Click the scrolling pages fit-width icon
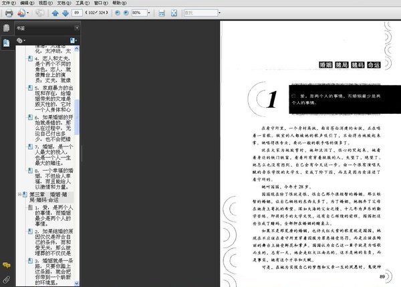The height and width of the screenshot is (287, 401). (x=162, y=13)
